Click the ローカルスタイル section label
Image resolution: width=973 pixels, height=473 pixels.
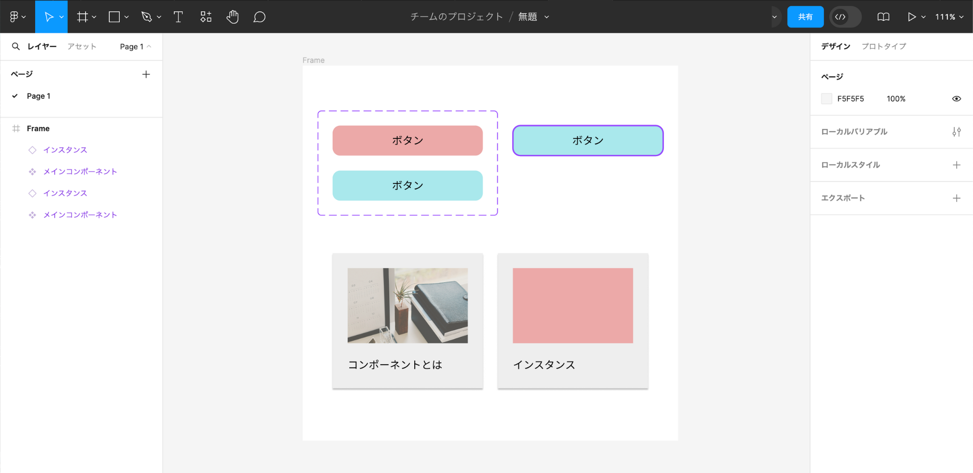(x=850, y=165)
